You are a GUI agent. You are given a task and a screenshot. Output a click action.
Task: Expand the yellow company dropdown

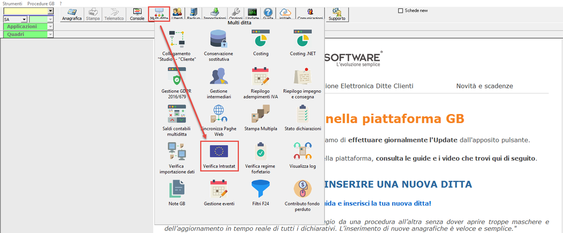(x=51, y=11)
